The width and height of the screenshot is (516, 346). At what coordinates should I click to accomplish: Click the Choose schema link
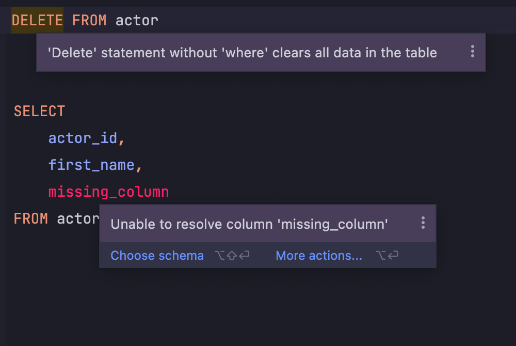click(157, 256)
